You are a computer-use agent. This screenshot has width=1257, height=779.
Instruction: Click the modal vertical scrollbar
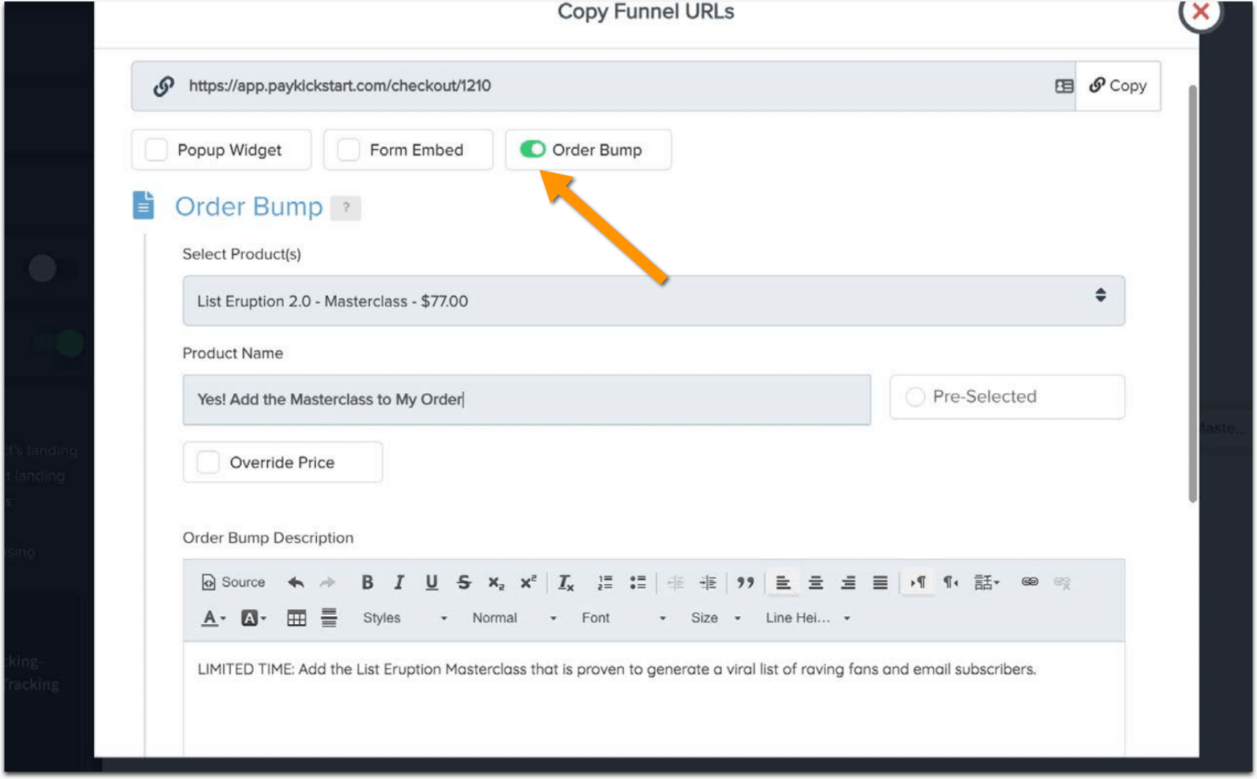point(1193,293)
